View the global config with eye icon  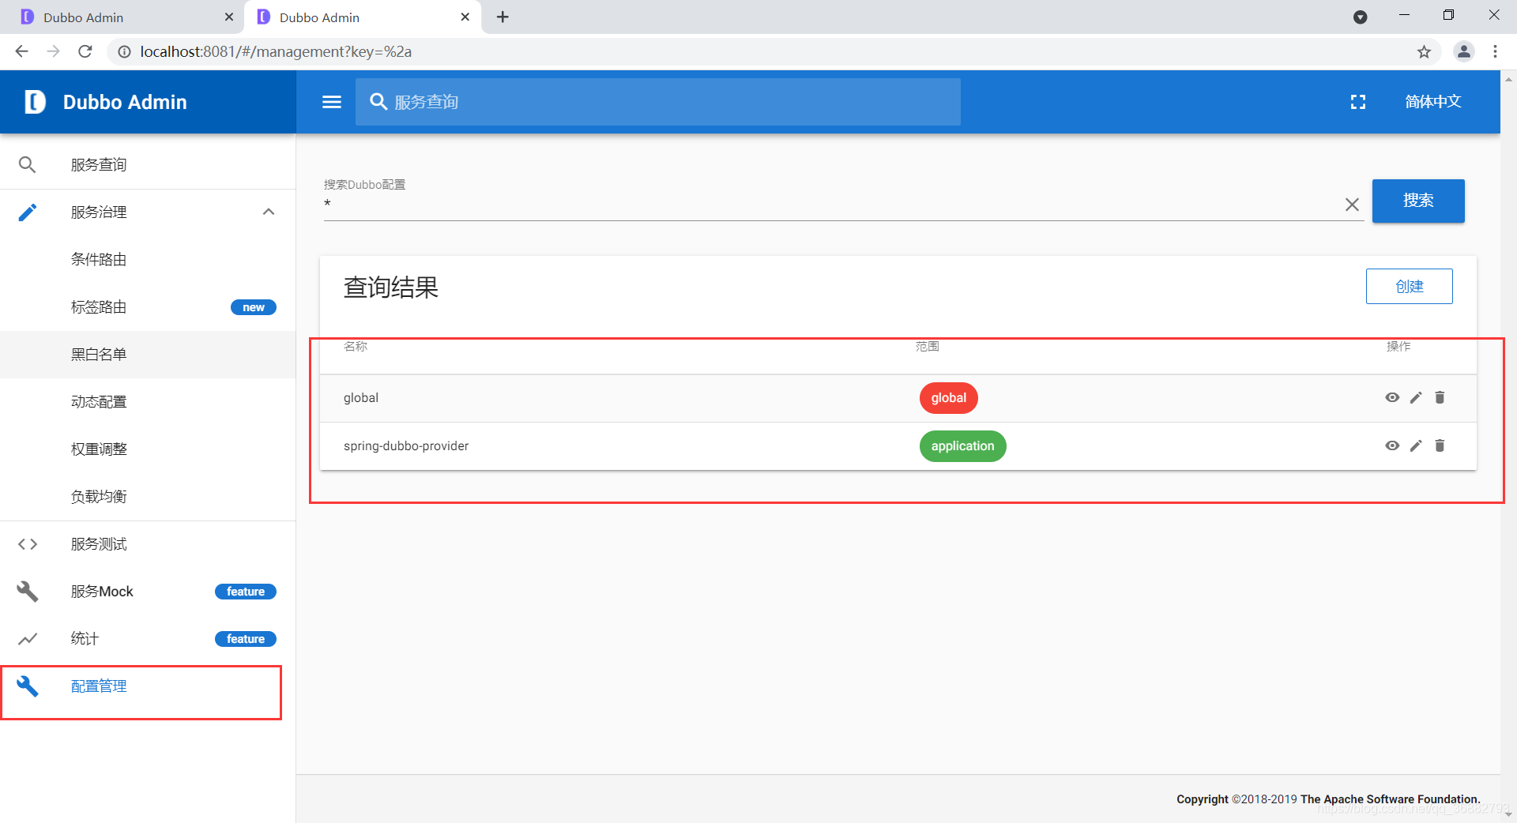(x=1392, y=398)
